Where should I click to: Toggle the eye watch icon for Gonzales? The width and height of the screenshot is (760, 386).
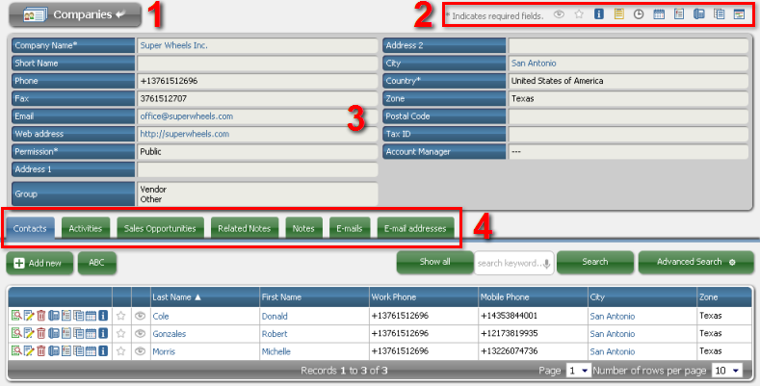(x=141, y=333)
